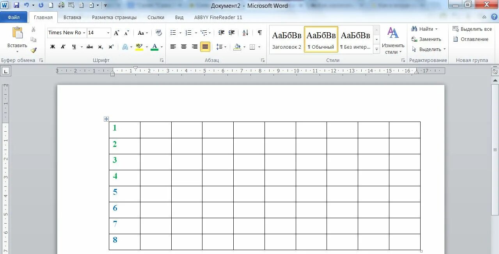Expand the bullets list dropdown arrow
Image resolution: width=499 pixels, height=254 pixels.
[x=180, y=33]
